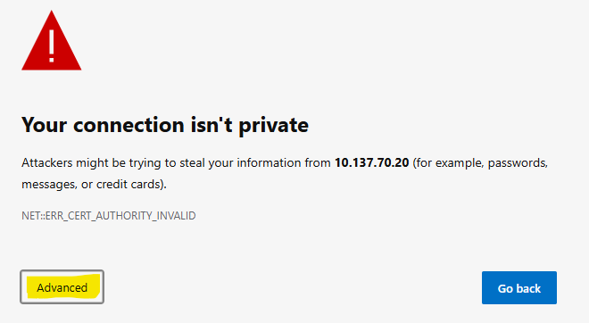This screenshot has height=323, width=589.
Task: Click the word "isn't" in the heading
Action: [212, 125]
